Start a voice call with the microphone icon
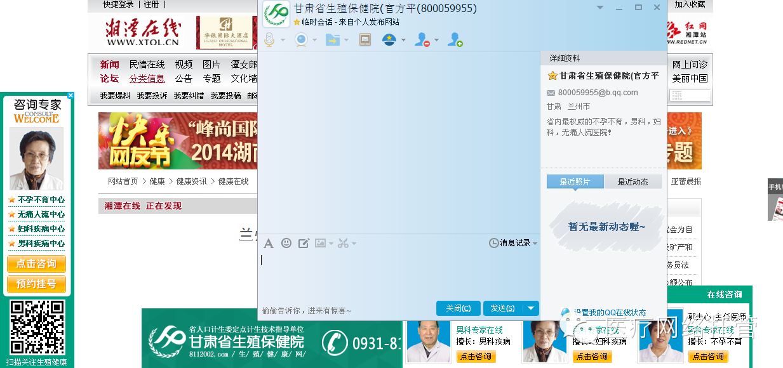The image size is (783, 368). 269,39
